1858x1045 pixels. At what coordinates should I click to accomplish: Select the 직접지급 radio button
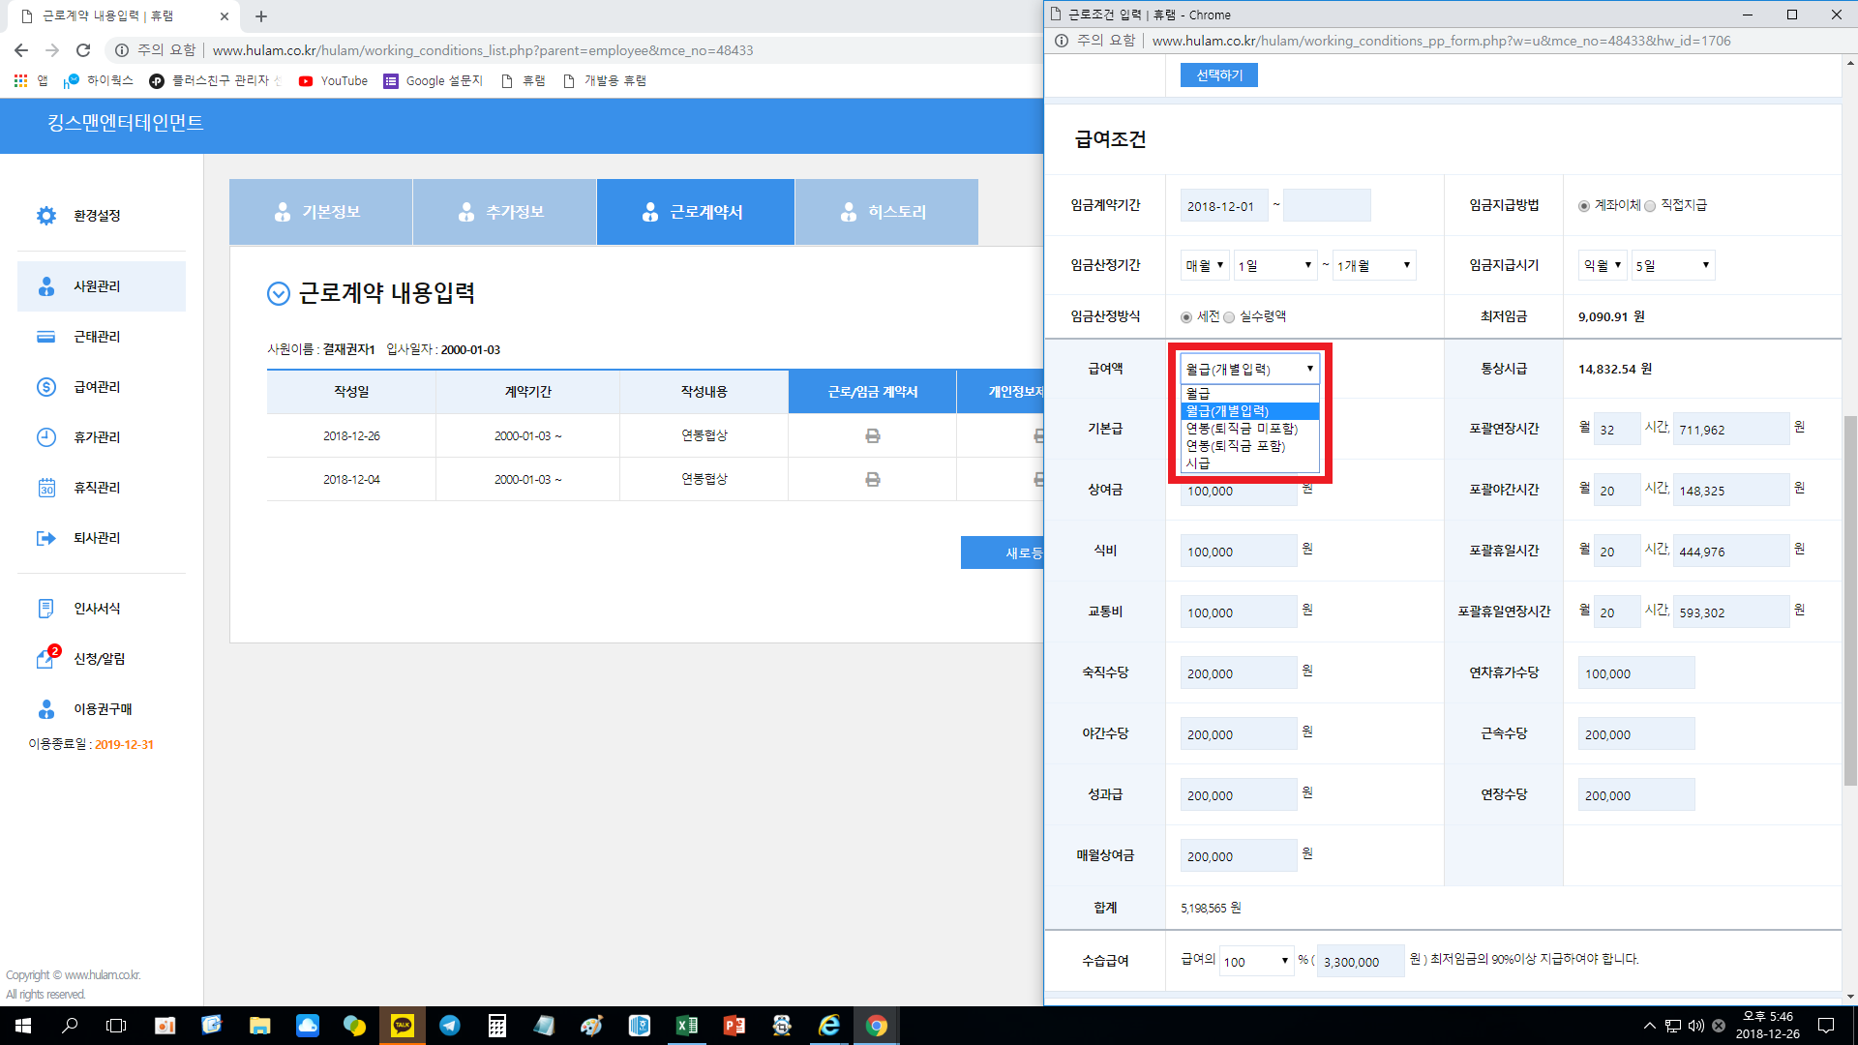pos(1650,206)
